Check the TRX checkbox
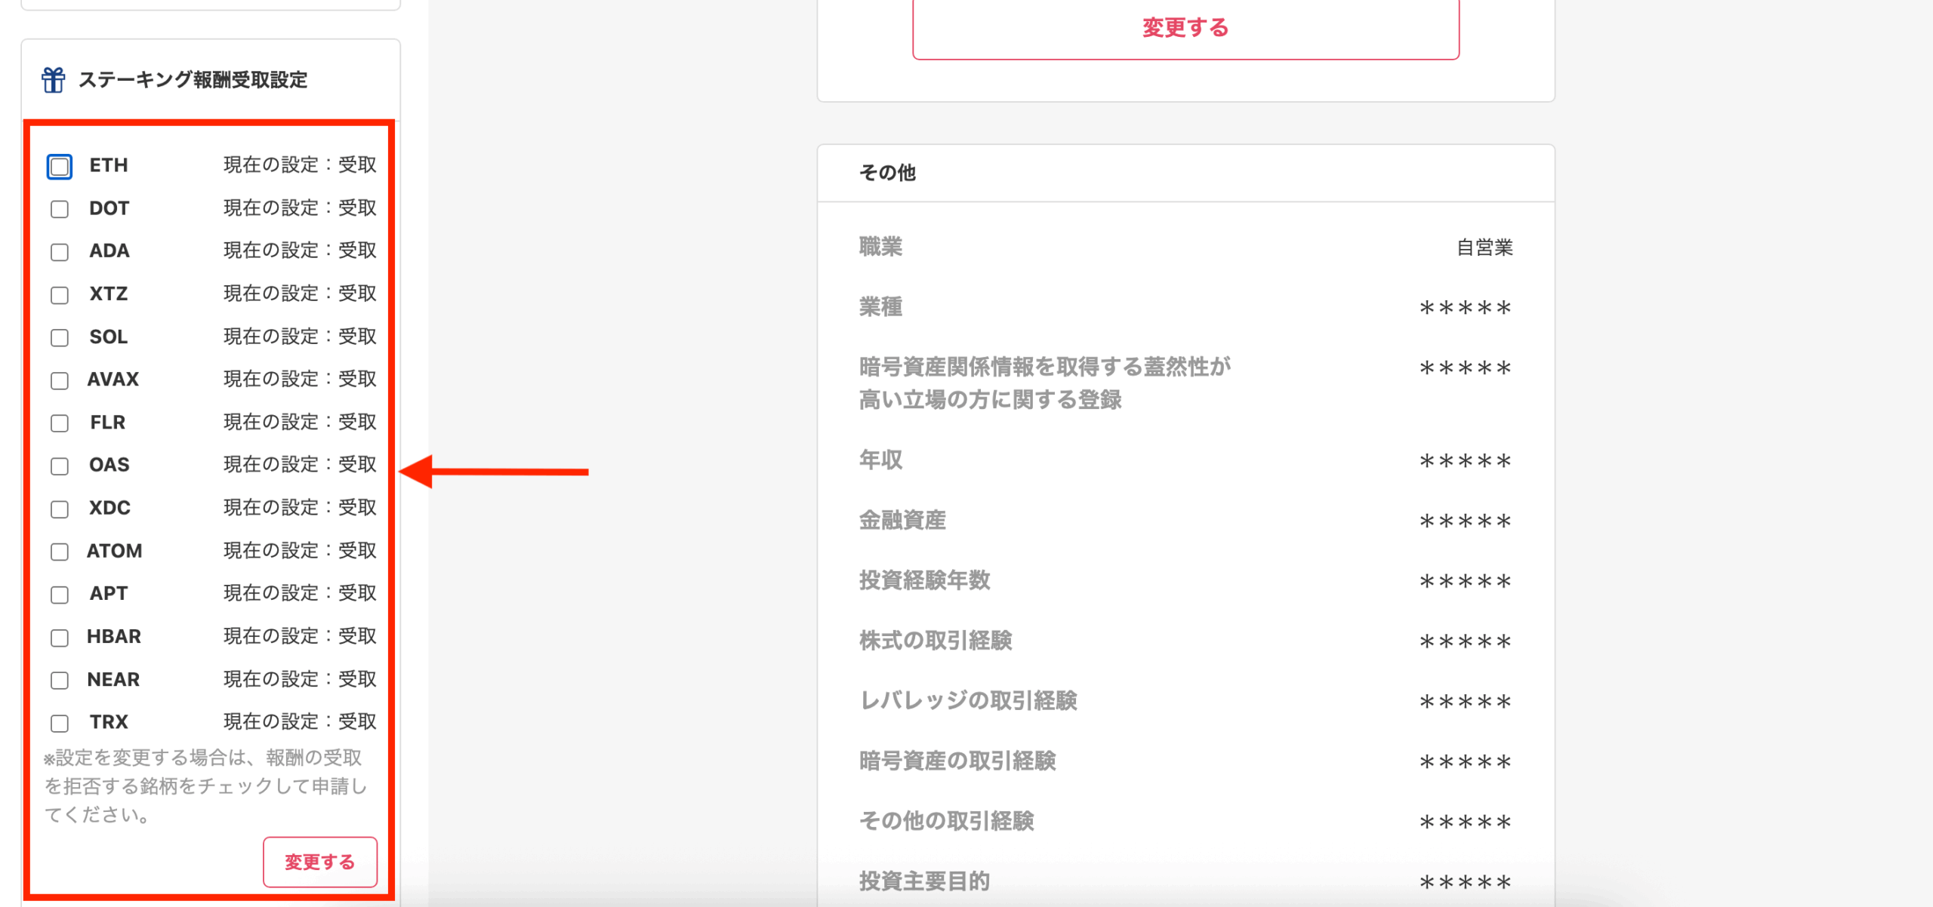The height and width of the screenshot is (907, 1933). [60, 724]
